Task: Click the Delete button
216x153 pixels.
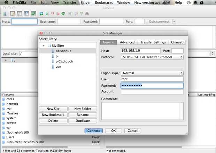Action: [53, 121]
